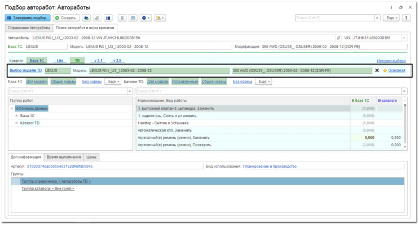This screenshot has width=419, height=225.
Task: Clear the top search field
Action: (377, 18)
